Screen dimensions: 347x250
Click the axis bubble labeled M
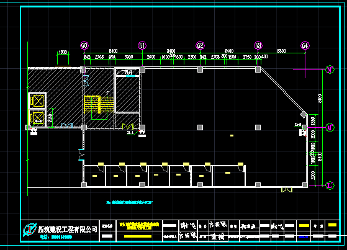pos(330,128)
